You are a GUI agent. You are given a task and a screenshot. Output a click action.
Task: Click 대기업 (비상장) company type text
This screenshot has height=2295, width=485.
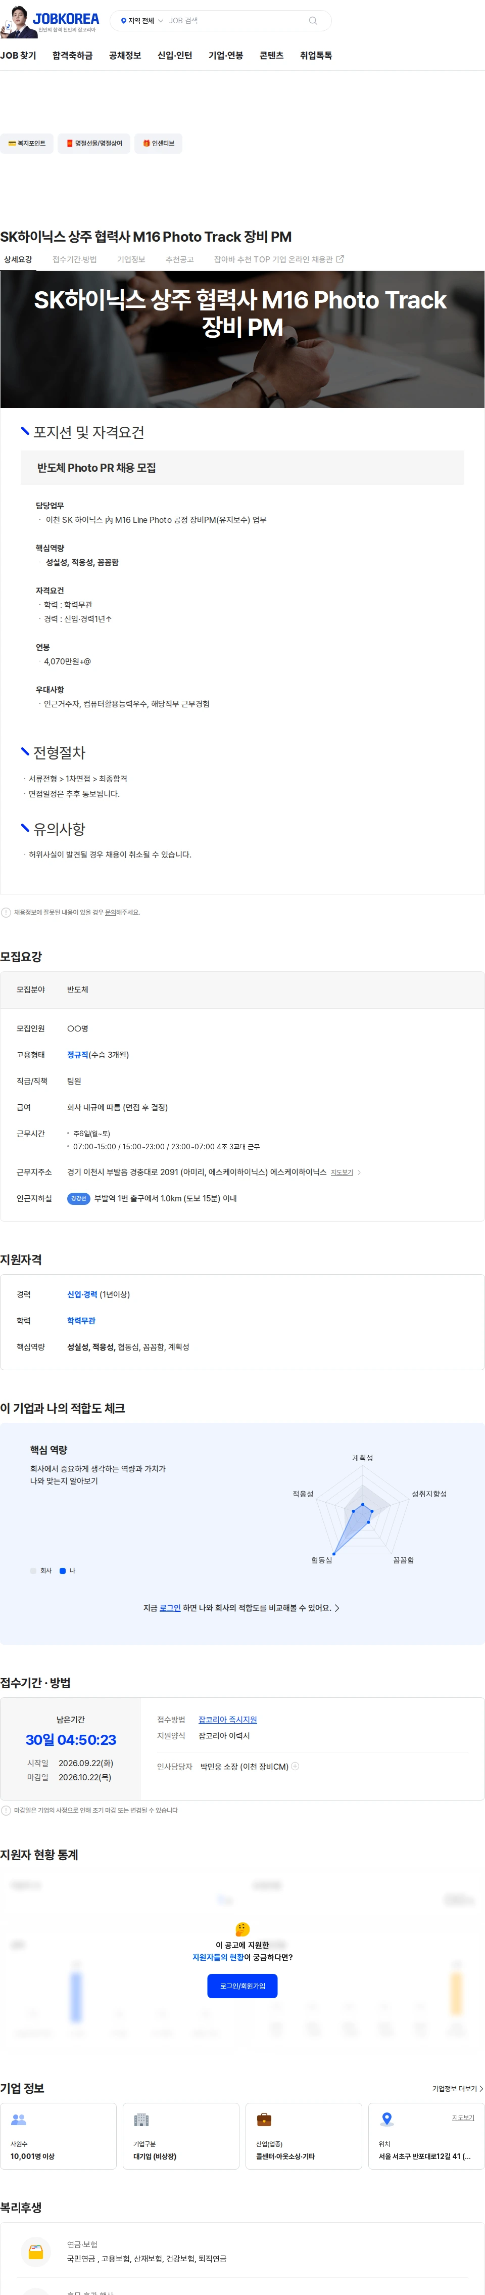(155, 2157)
